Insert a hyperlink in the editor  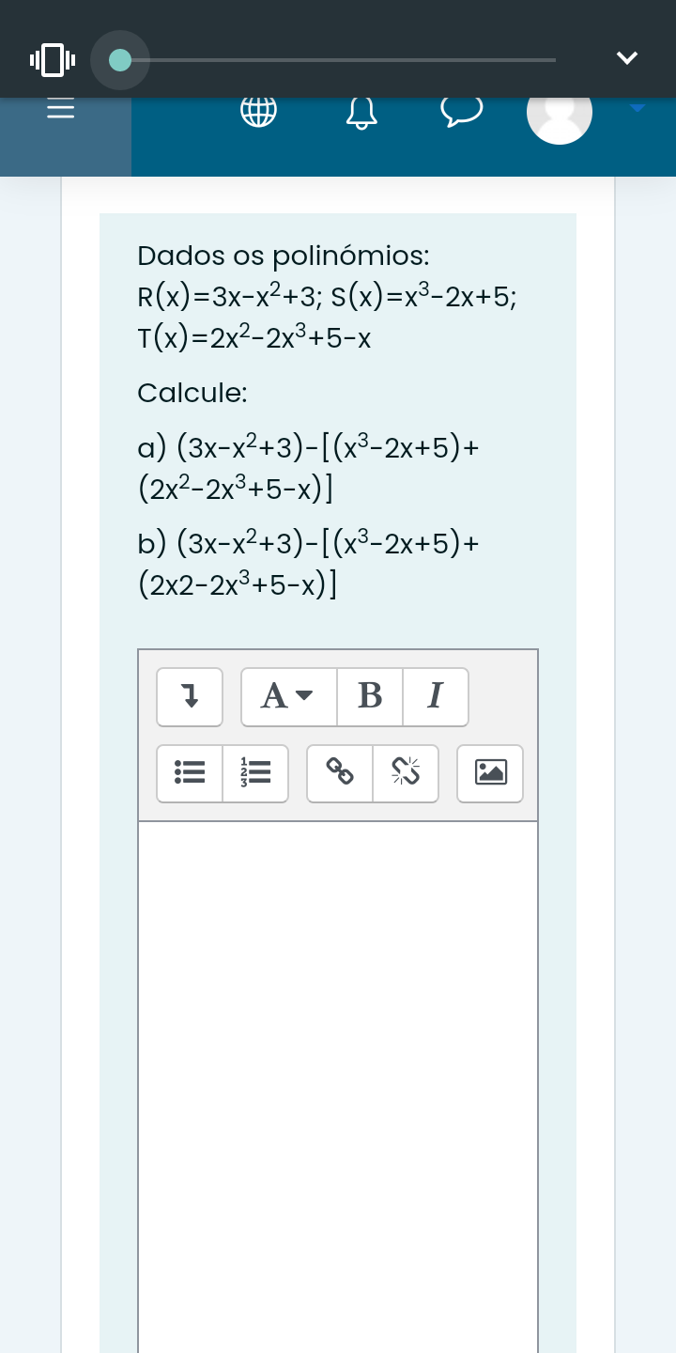click(x=340, y=773)
